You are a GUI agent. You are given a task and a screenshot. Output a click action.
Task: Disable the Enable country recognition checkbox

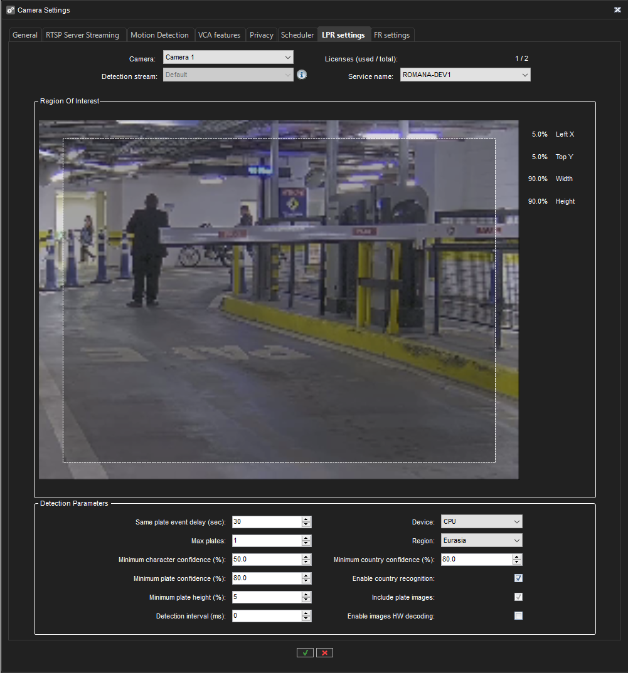click(x=518, y=578)
